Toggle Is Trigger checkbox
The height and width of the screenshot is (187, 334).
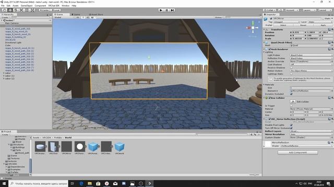click(x=291, y=105)
